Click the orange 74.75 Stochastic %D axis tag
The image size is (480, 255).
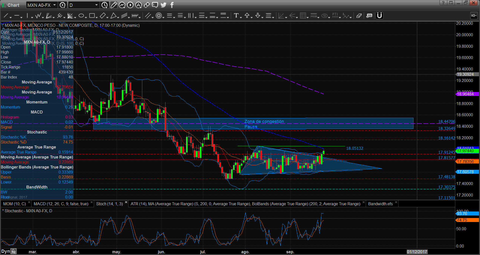(x=467, y=220)
